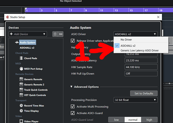The height and width of the screenshot is (123, 173).
Task: Select MIDI Port Setup entry
Action: pyautogui.click(x=33, y=69)
